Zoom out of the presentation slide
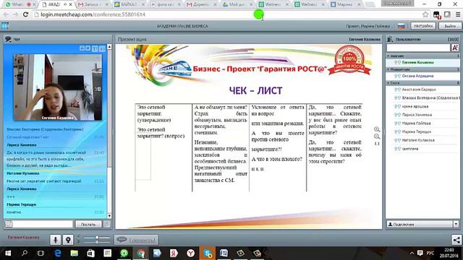The width and height of the screenshot is (463, 260). 377,136
